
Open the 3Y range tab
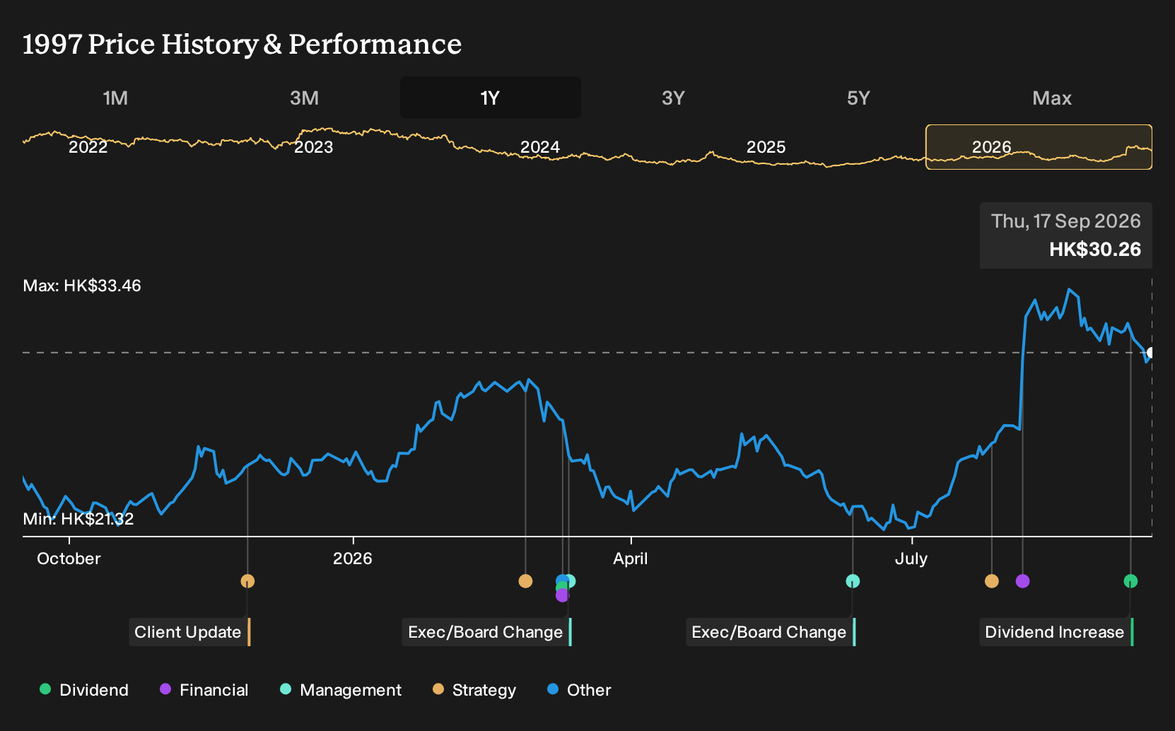pyautogui.click(x=673, y=98)
